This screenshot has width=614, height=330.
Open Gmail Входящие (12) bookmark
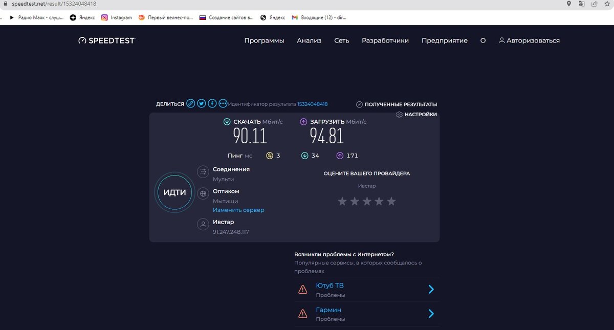319,17
